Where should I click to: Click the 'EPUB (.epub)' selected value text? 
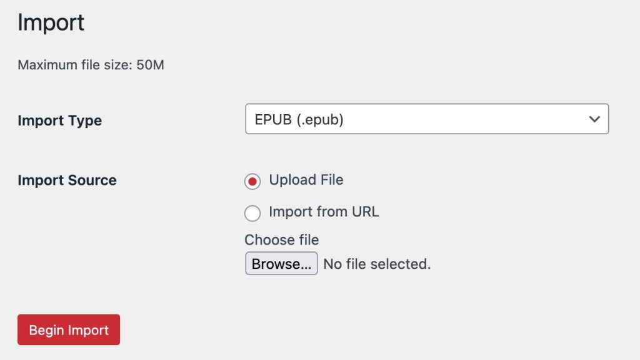(299, 119)
